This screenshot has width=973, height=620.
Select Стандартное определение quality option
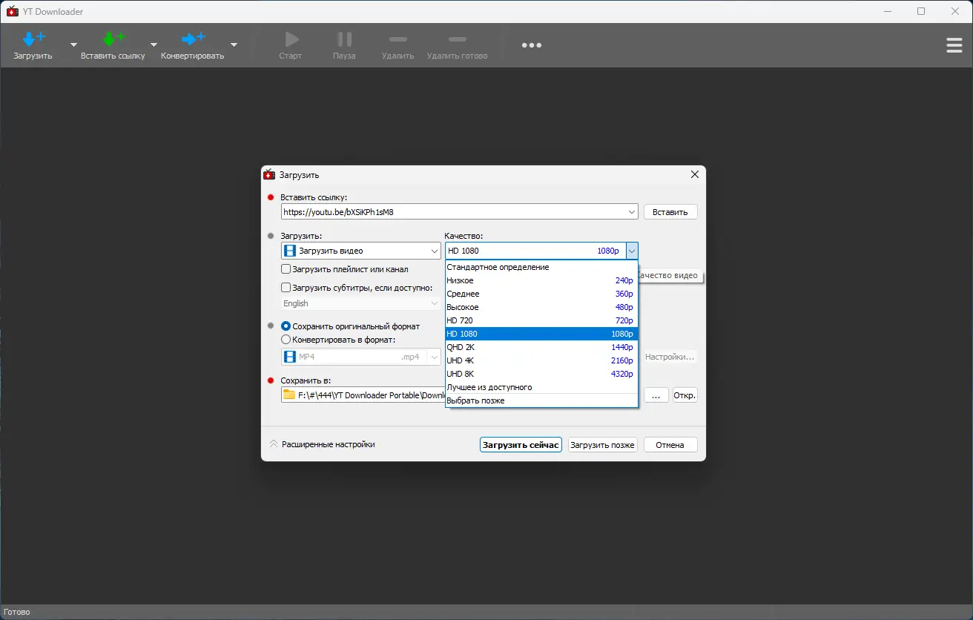click(x=541, y=267)
